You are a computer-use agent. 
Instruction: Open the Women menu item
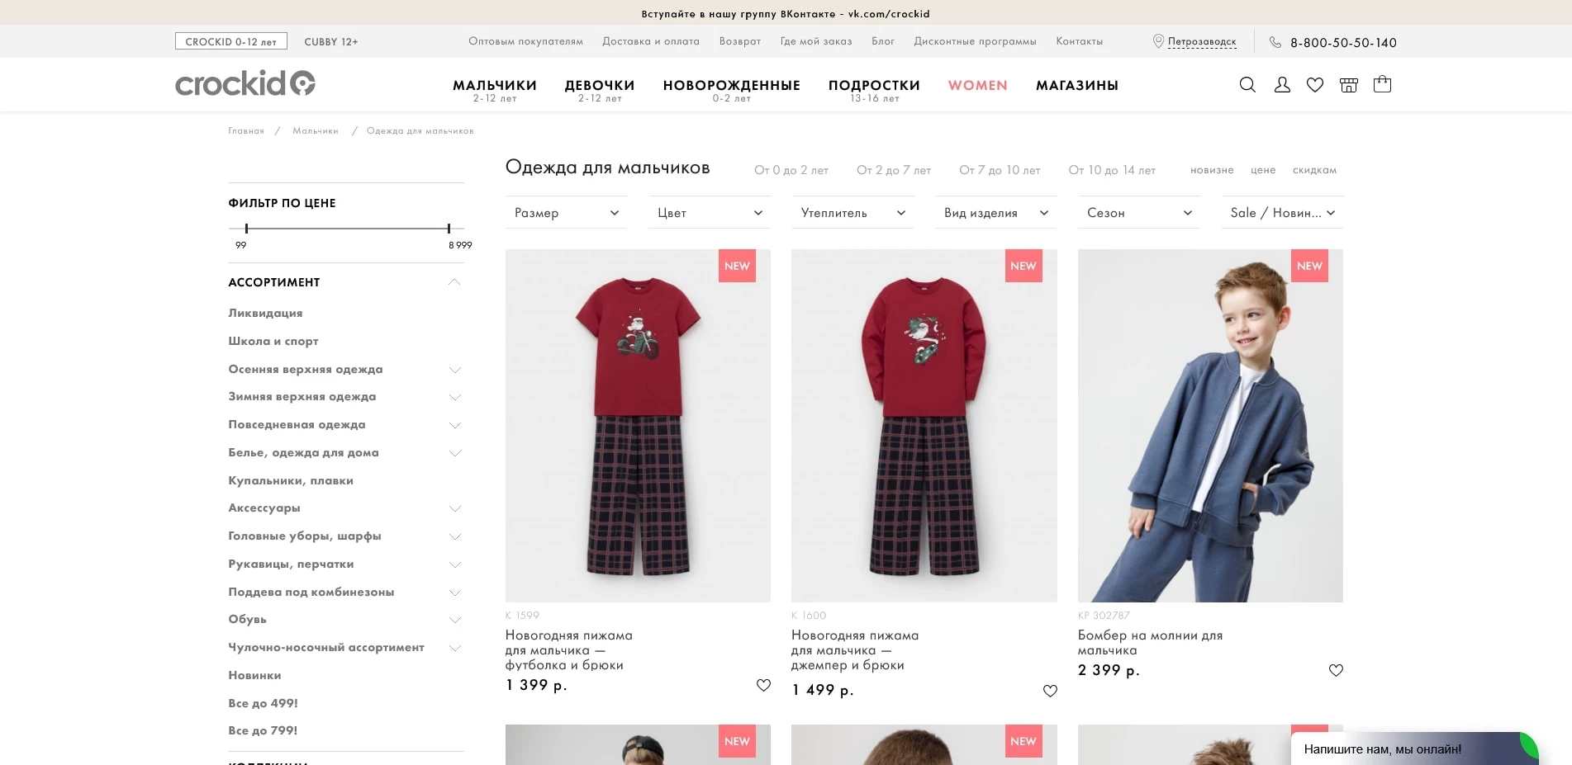click(978, 85)
